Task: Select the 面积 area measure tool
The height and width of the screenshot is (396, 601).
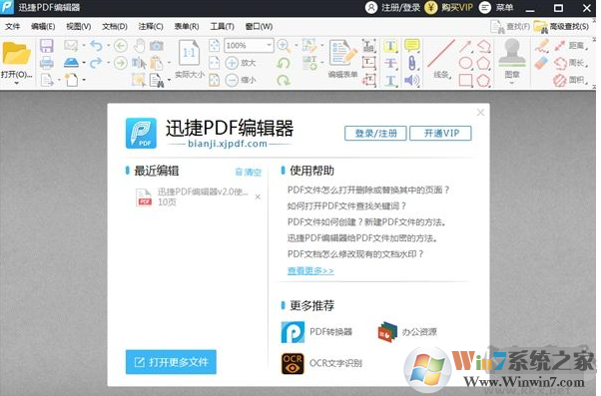Action: tap(570, 80)
